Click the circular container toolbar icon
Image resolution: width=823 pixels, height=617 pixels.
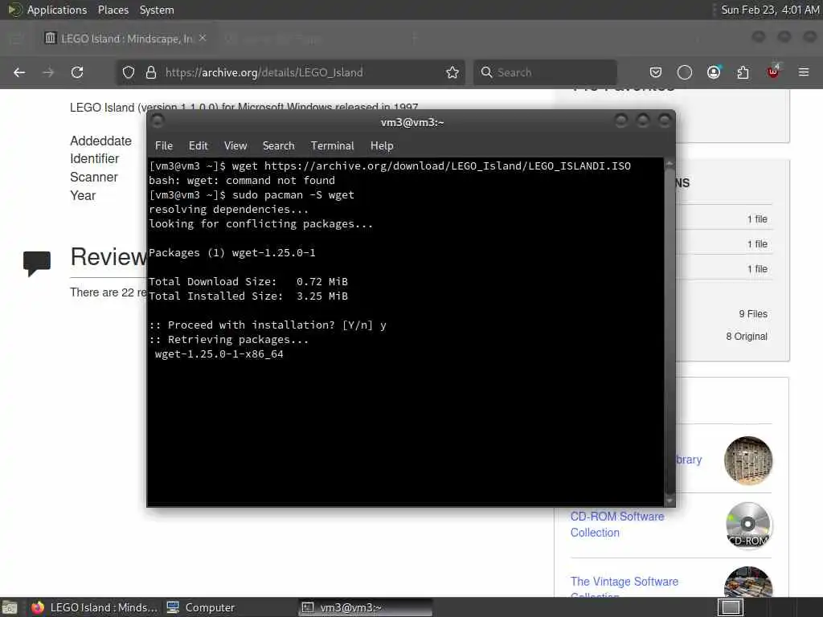pos(685,72)
